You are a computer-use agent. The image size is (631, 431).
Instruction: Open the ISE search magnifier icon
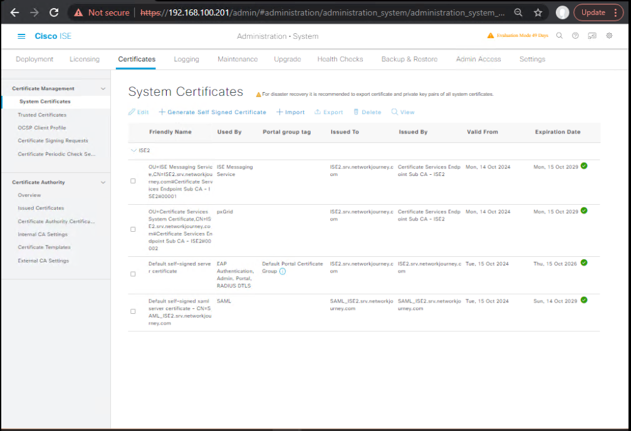click(x=560, y=36)
